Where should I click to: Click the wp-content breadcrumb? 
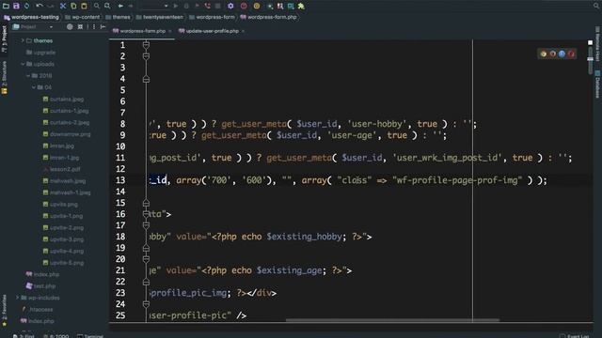[82, 17]
